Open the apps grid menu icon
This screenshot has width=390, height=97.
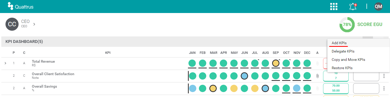pyautogui.click(x=334, y=7)
